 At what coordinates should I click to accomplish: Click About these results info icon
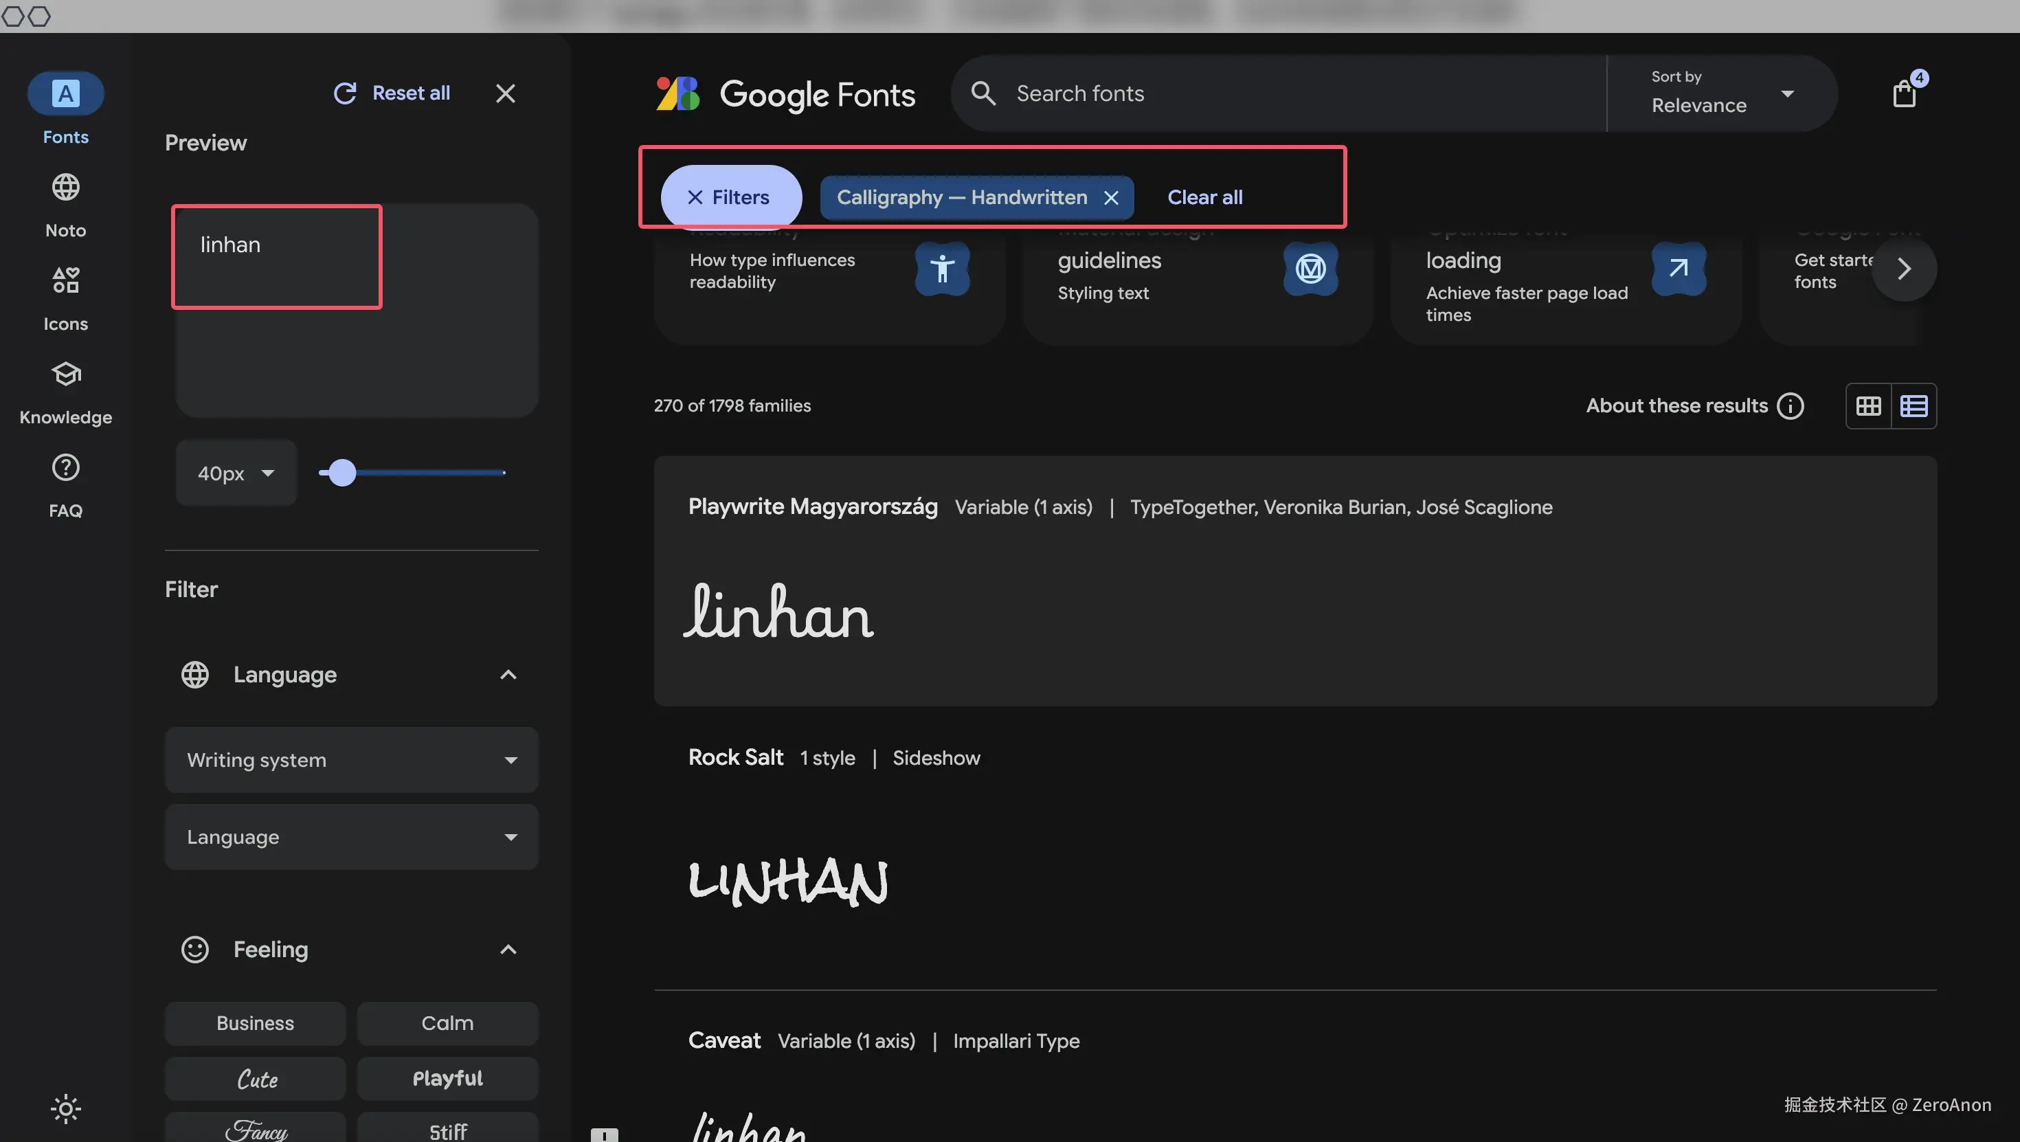(1791, 405)
